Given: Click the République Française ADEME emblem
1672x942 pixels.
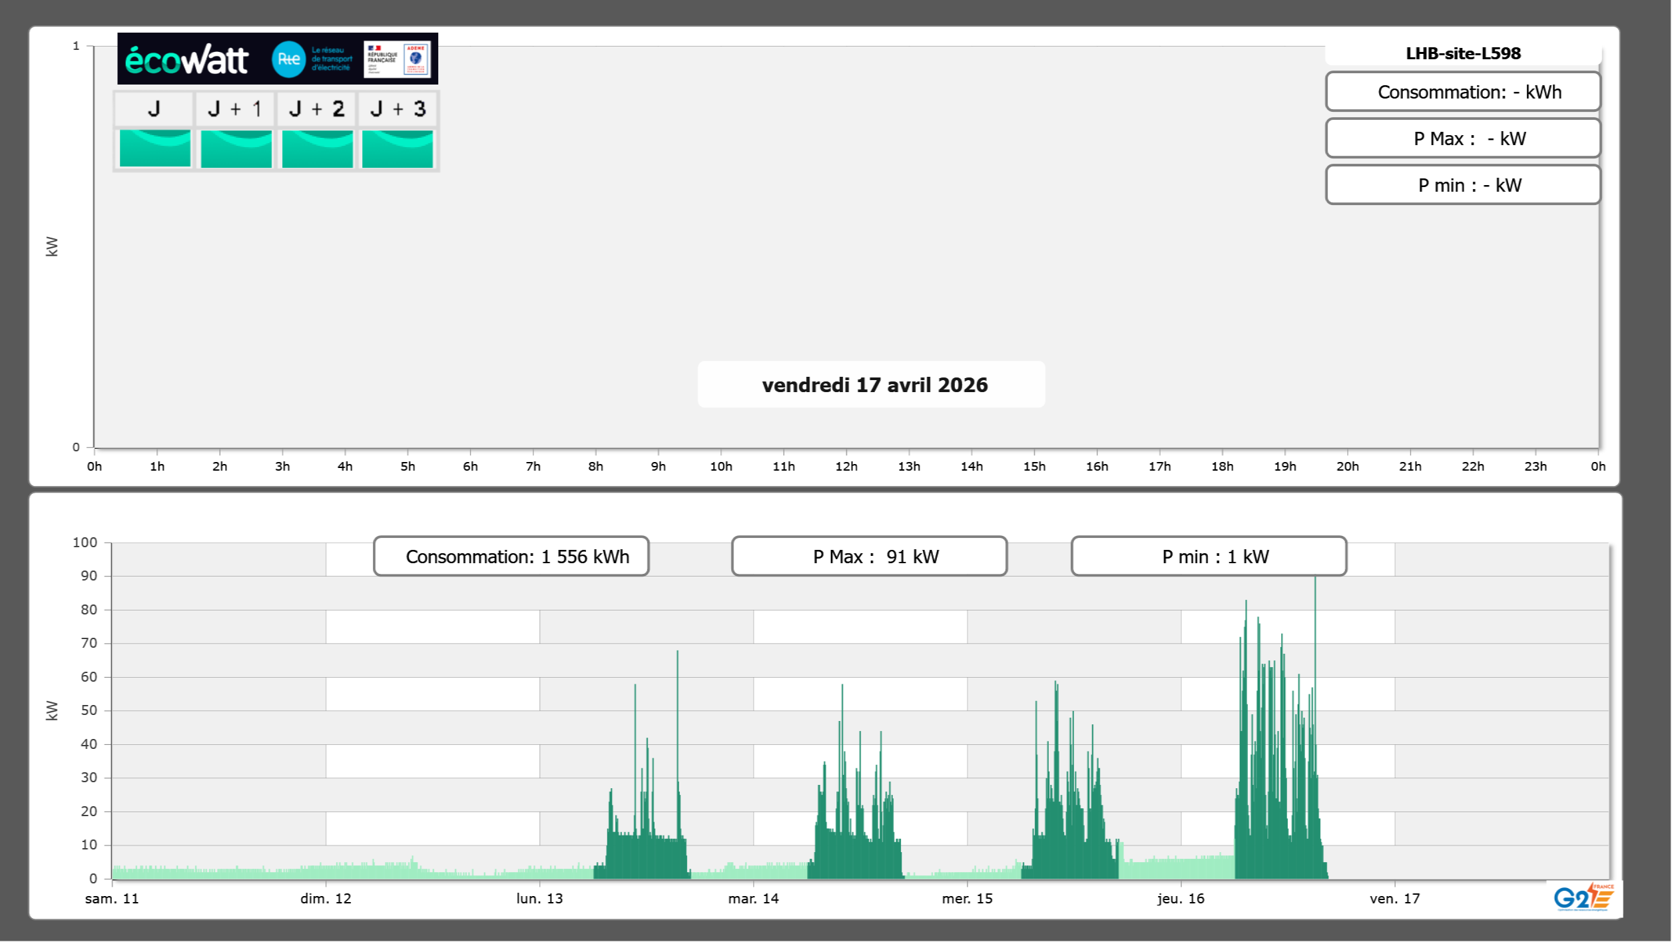Looking at the screenshot, I should [x=398, y=59].
